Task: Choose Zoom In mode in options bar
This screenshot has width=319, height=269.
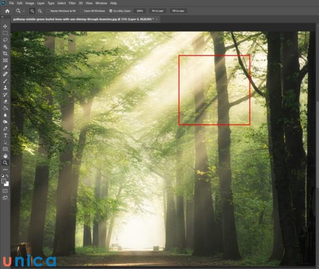Action: pyautogui.click(x=32, y=11)
